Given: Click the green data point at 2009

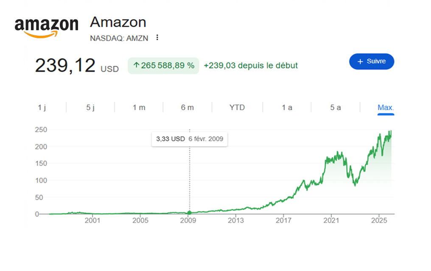Looking at the screenshot, I should coord(190,212).
